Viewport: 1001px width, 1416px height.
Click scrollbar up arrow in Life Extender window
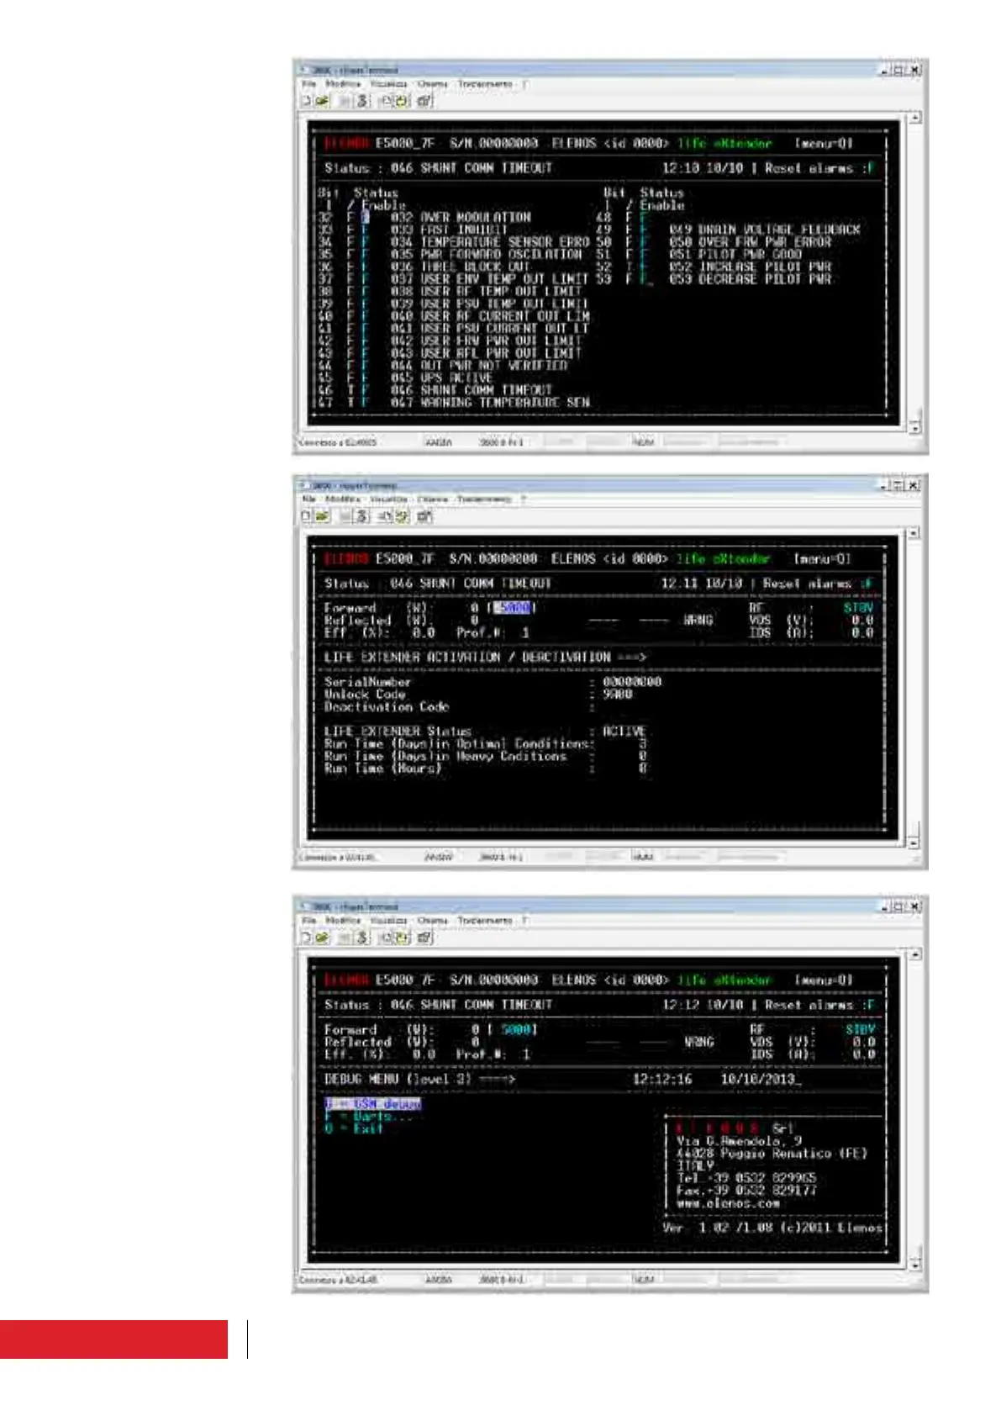pos(914,533)
